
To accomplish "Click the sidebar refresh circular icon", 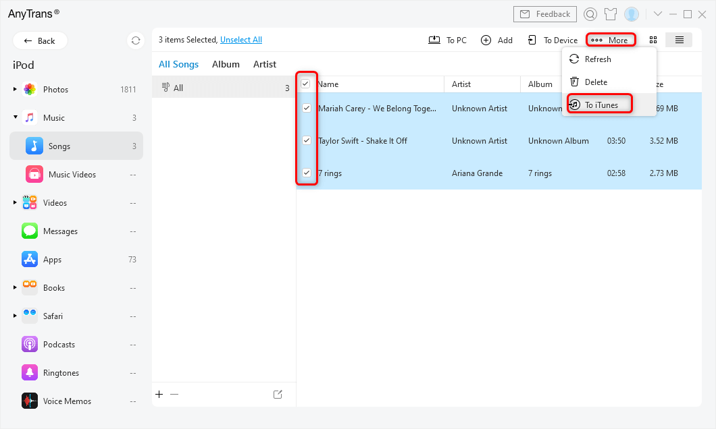I will click(x=136, y=40).
